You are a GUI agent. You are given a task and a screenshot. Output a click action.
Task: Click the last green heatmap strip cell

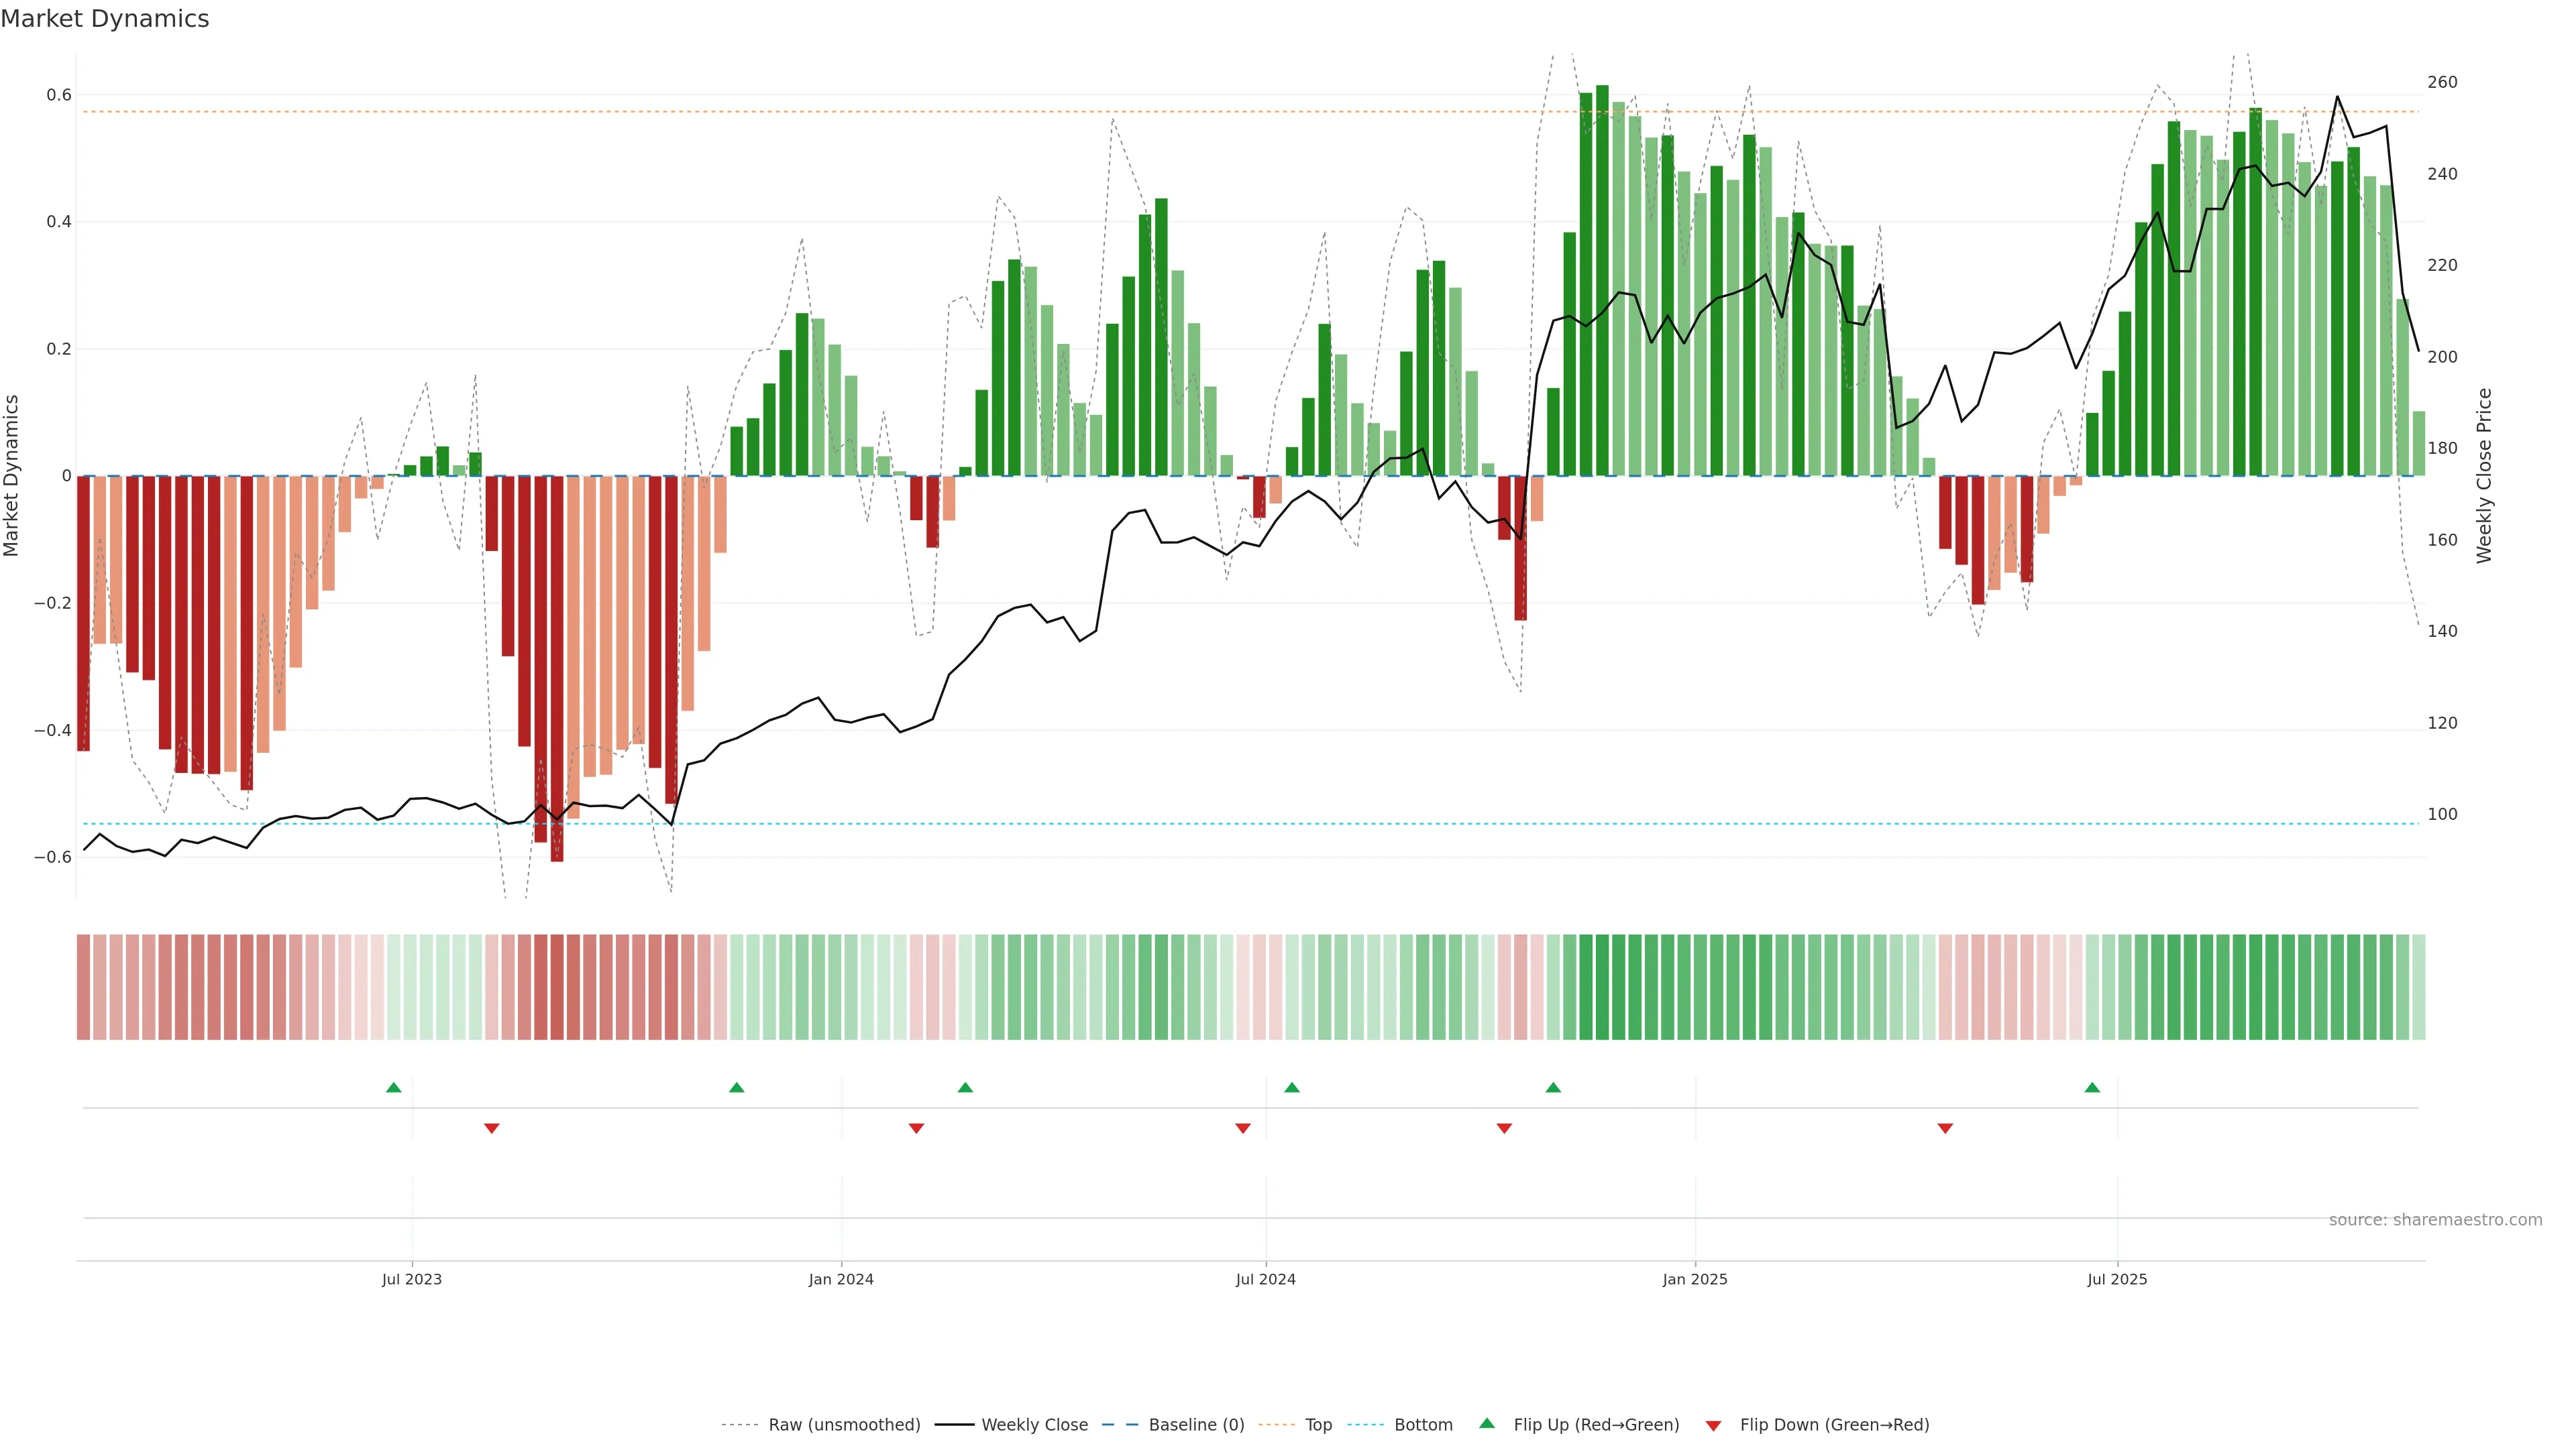click(x=2418, y=987)
